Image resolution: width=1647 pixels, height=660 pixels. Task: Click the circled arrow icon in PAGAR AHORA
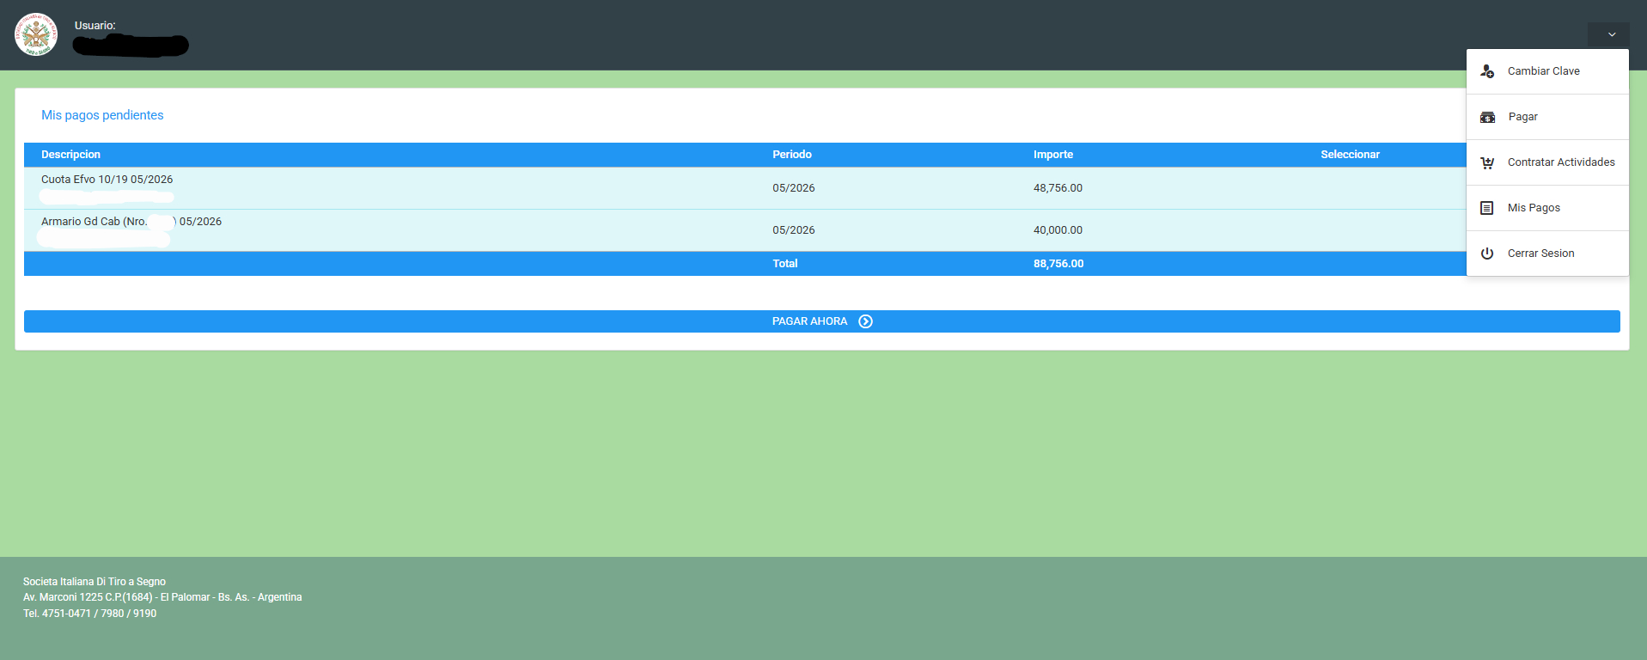click(x=865, y=321)
